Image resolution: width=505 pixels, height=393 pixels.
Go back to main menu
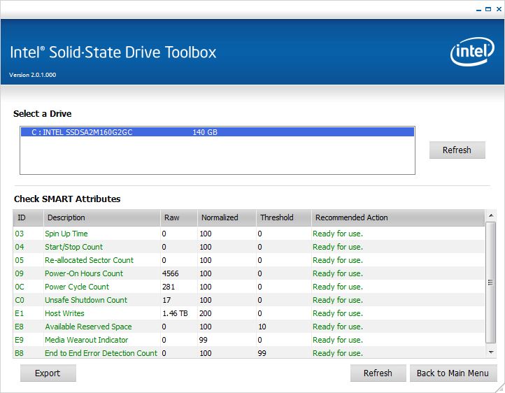453,373
